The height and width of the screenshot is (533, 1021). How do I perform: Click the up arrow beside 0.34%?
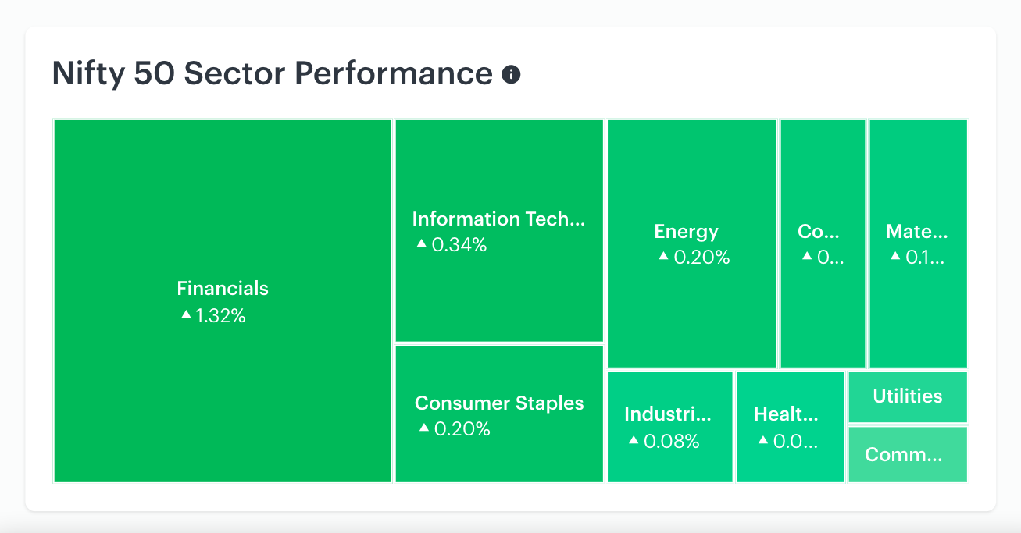(x=422, y=243)
